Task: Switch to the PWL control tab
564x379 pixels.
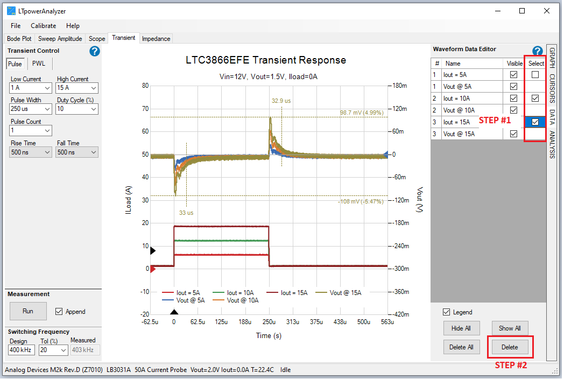Action: [39, 63]
